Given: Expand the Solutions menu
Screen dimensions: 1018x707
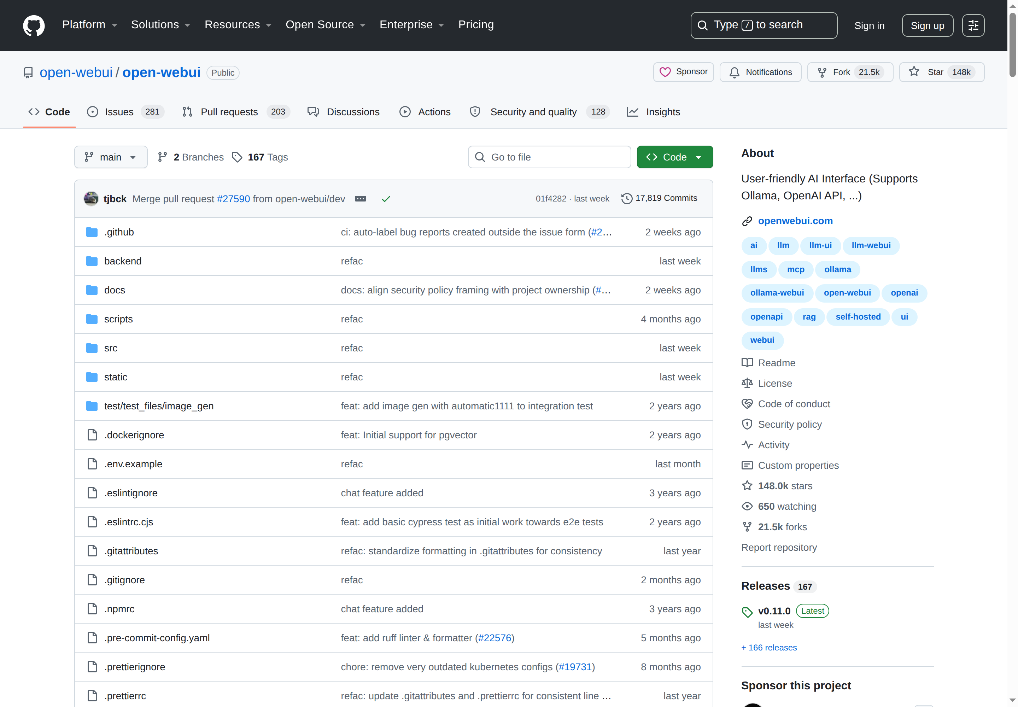Looking at the screenshot, I should pos(160,25).
